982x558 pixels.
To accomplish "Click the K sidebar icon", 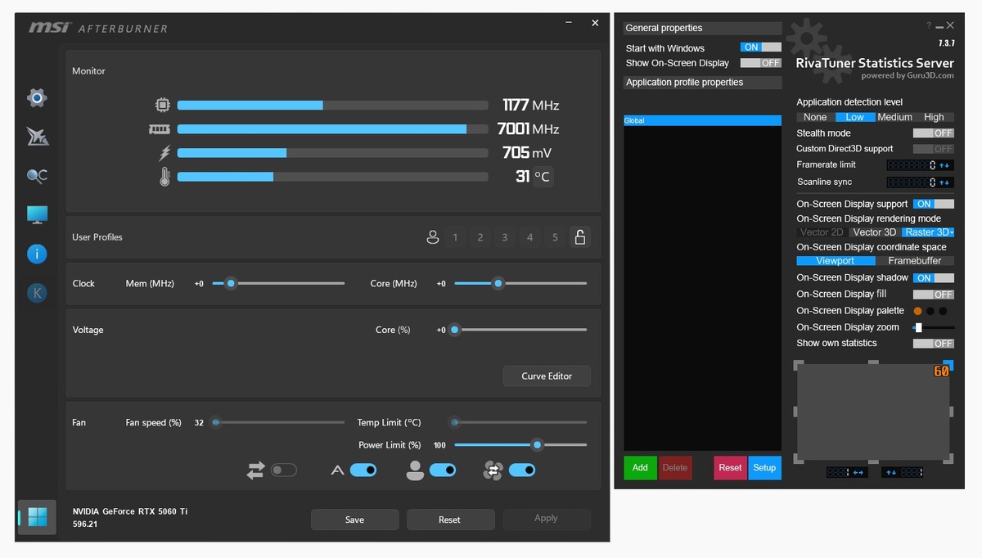I will click(x=36, y=292).
